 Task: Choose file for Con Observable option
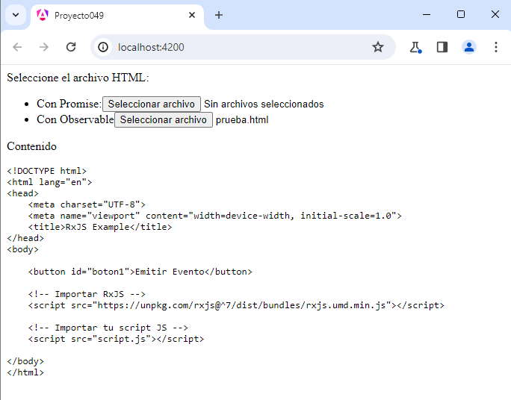[x=164, y=119]
